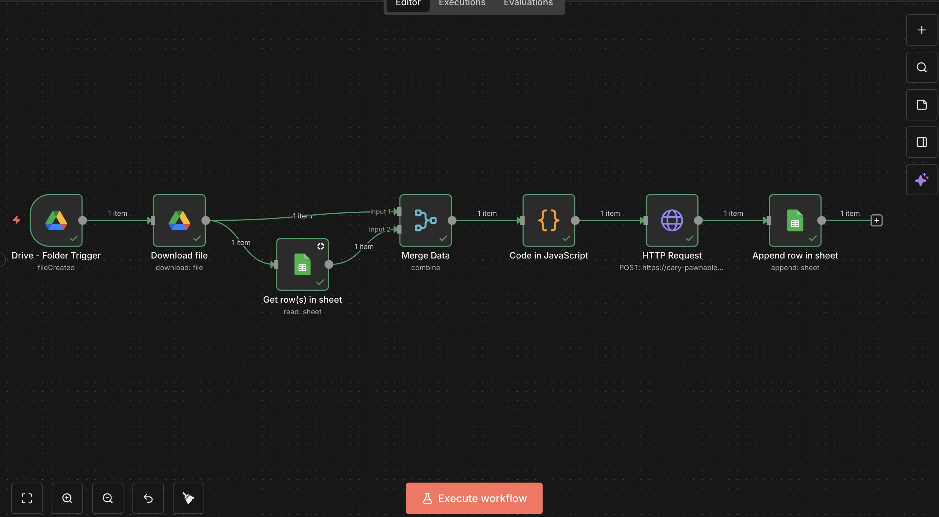Select the Merge Data node

425,220
